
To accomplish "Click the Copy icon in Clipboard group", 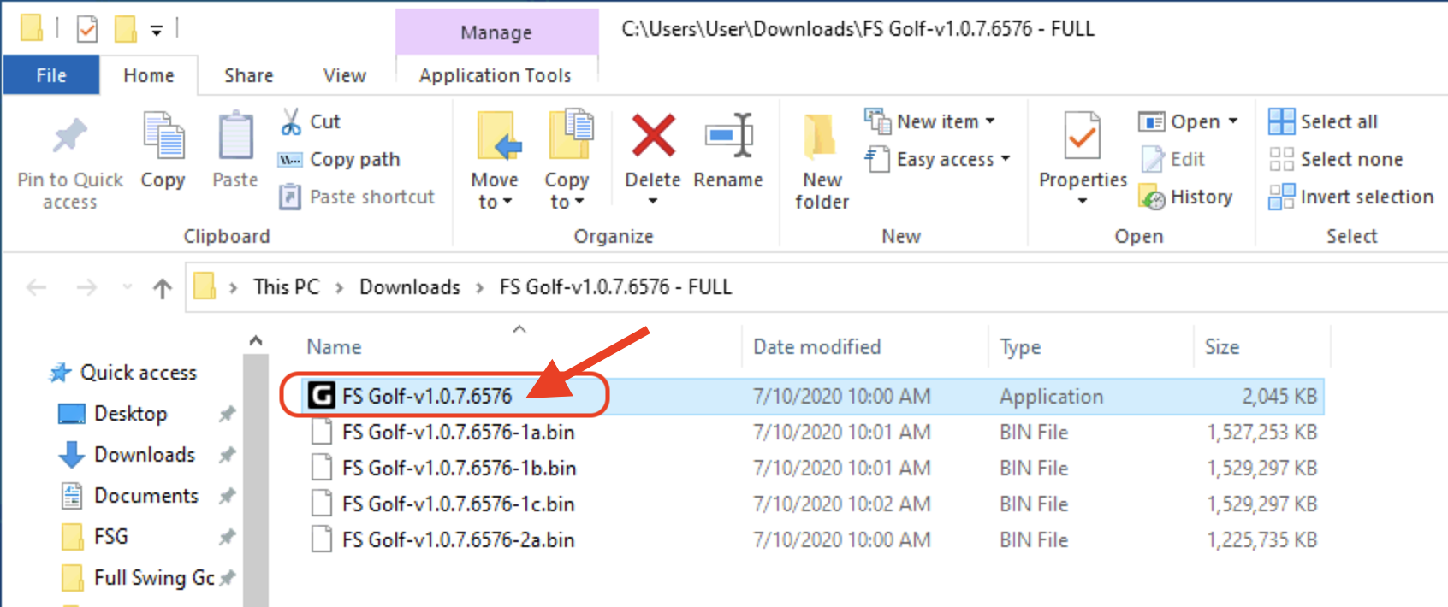I will [163, 137].
